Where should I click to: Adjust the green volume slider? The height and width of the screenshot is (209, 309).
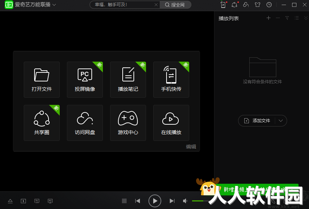200,201
